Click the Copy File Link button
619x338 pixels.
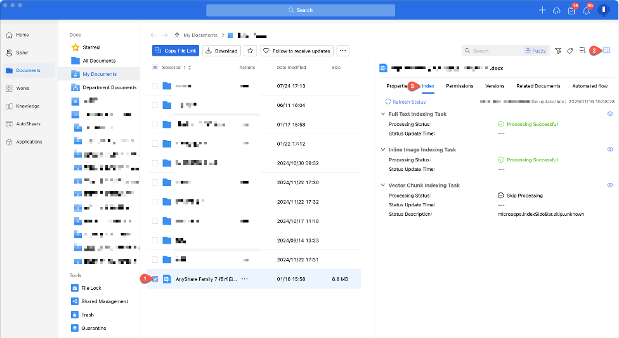click(x=175, y=51)
